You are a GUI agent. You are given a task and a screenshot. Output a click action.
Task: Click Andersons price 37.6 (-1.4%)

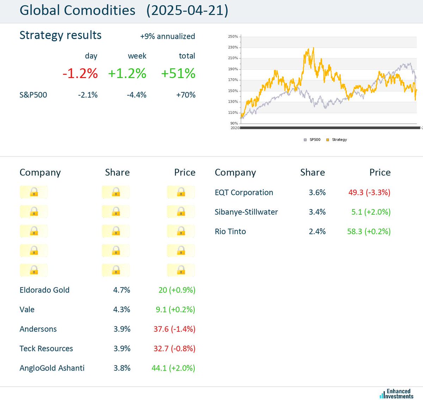(174, 329)
